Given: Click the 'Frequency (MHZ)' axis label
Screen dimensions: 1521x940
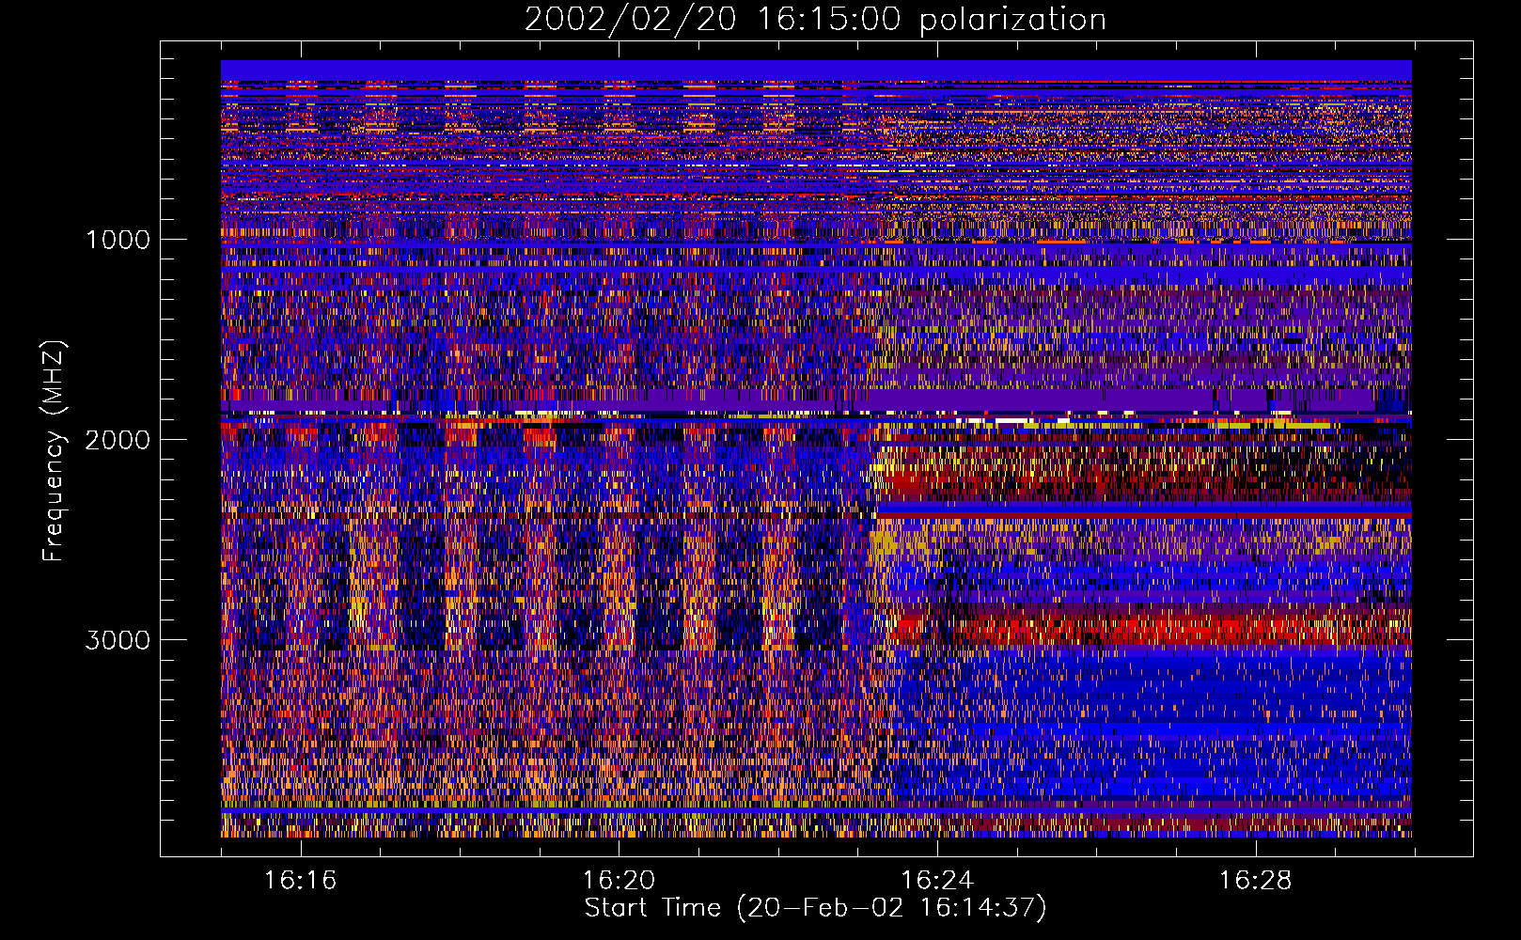Looking at the screenshot, I should click(x=54, y=452).
